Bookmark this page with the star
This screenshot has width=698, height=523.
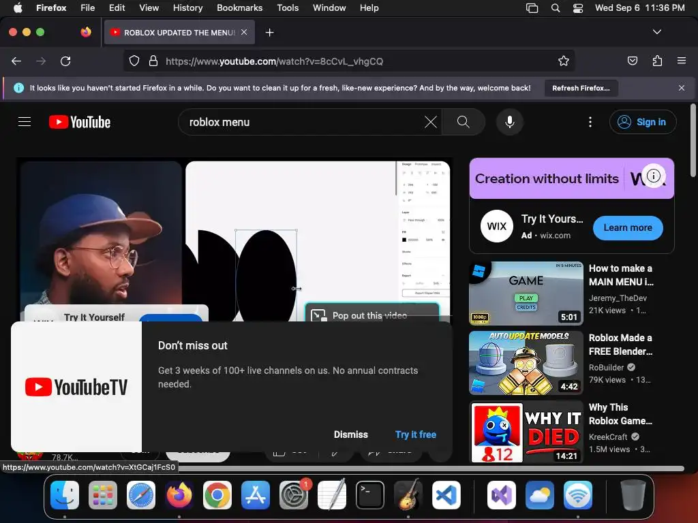pos(564,61)
